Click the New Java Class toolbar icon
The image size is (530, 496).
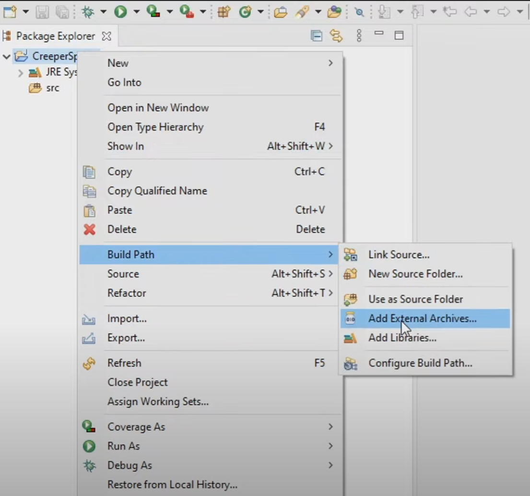(246, 12)
